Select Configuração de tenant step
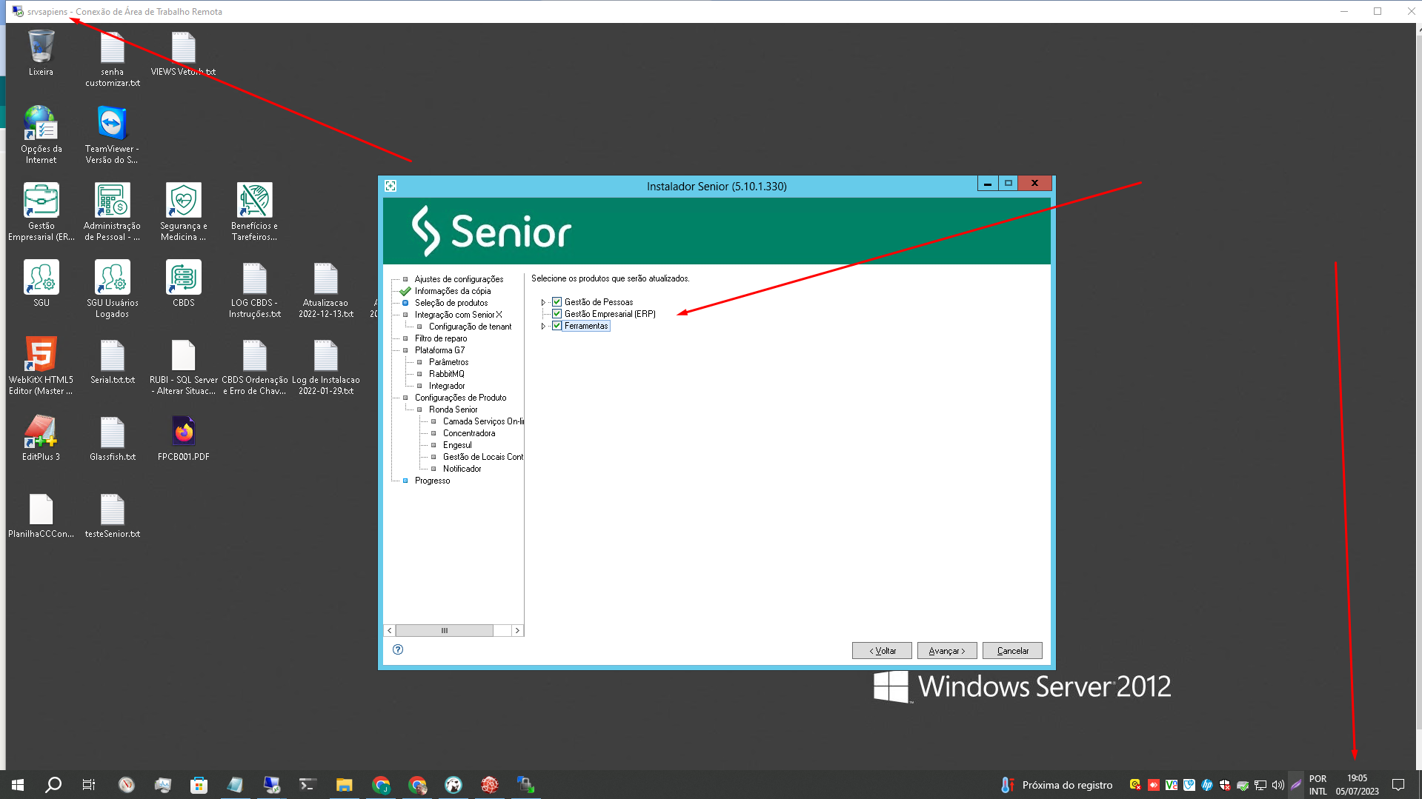 tap(470, 327)
